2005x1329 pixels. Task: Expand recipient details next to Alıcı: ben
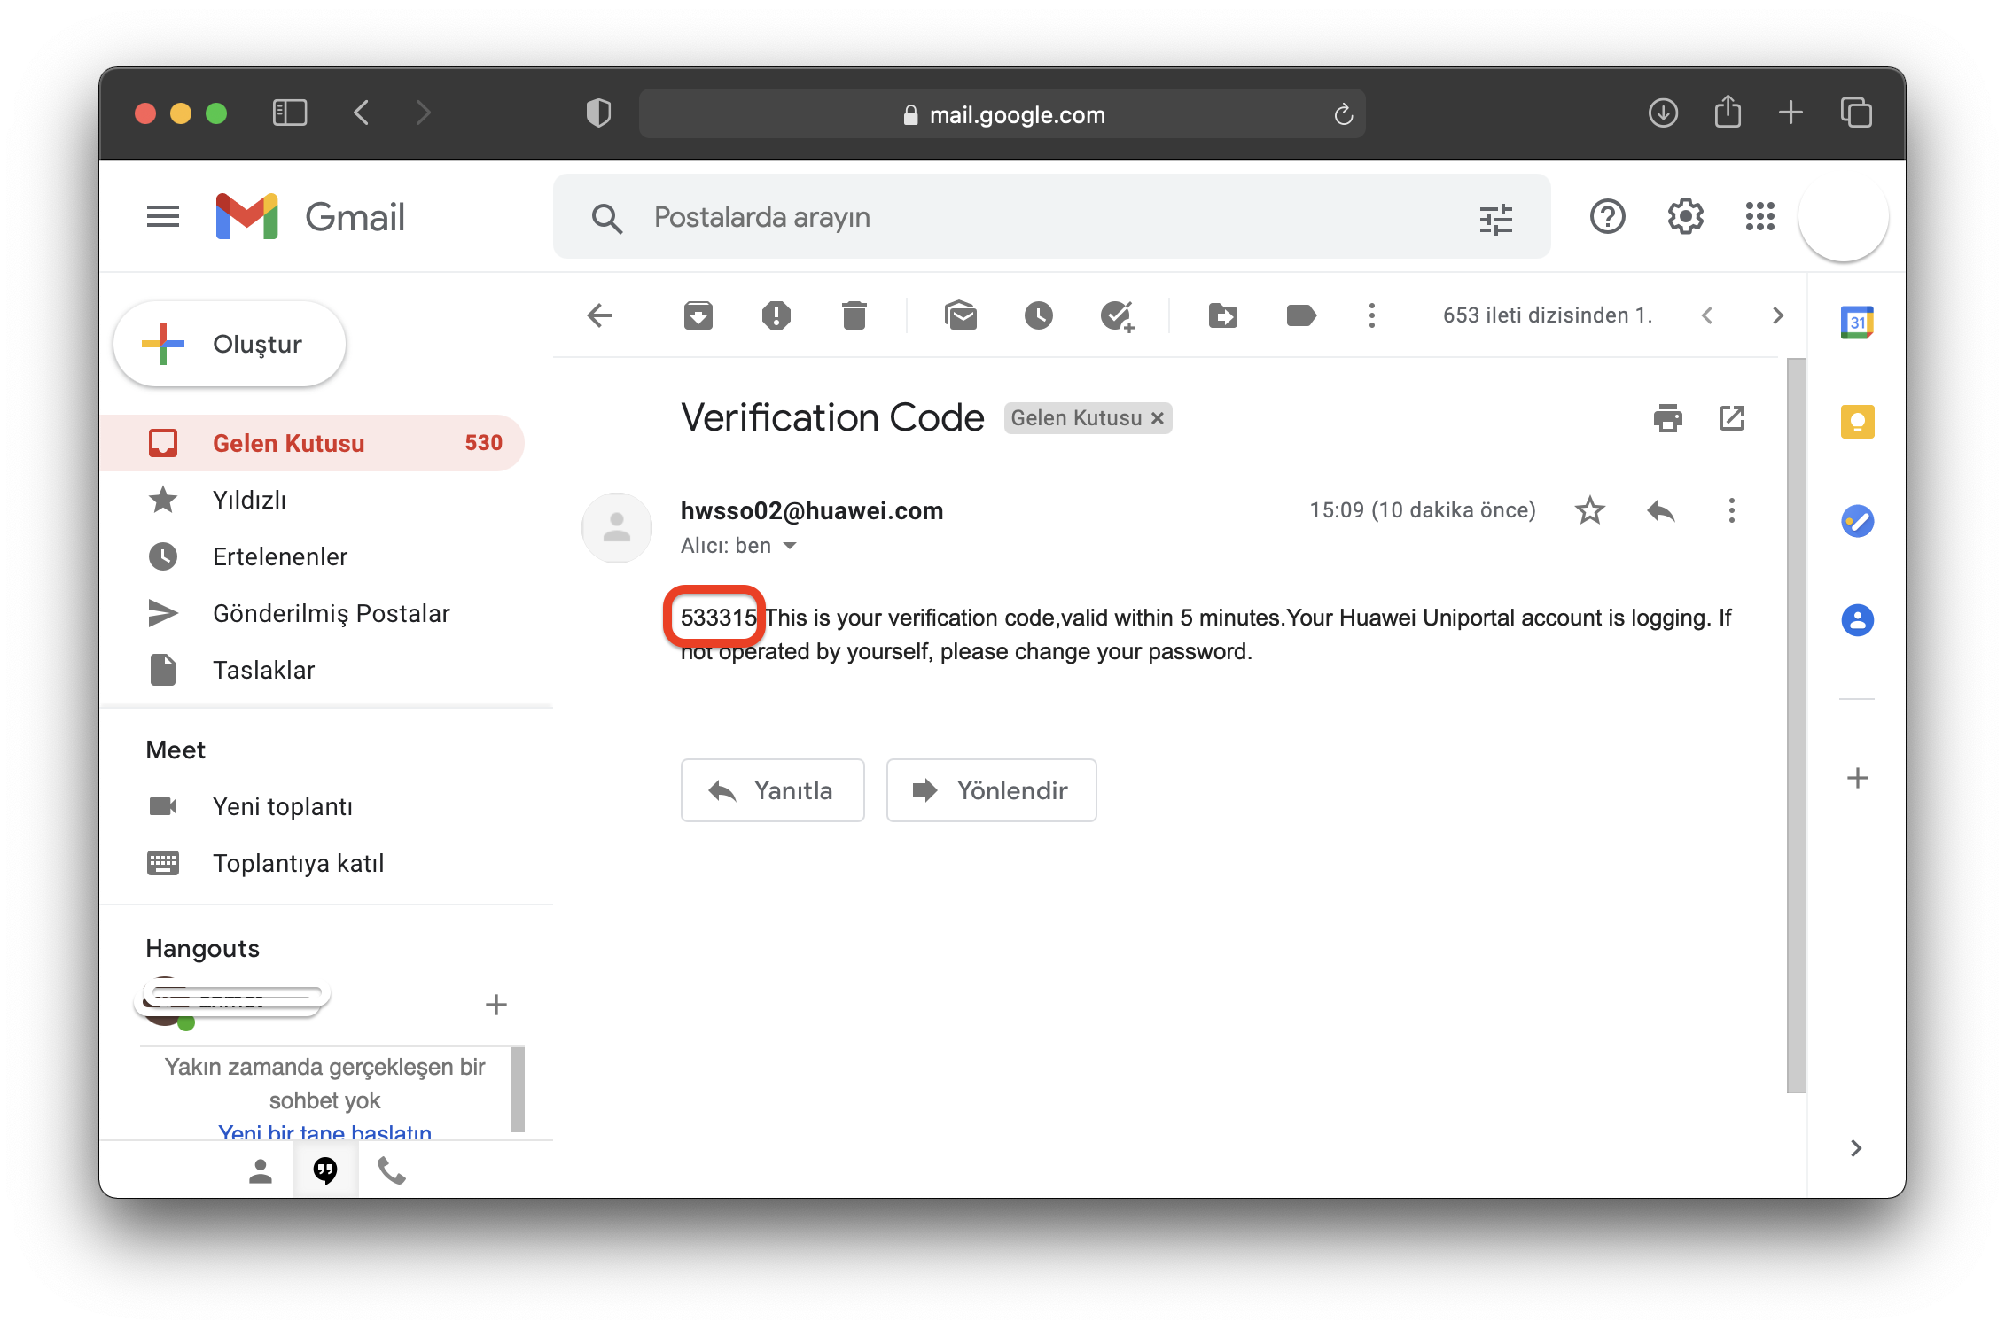(x=790, y=546)
